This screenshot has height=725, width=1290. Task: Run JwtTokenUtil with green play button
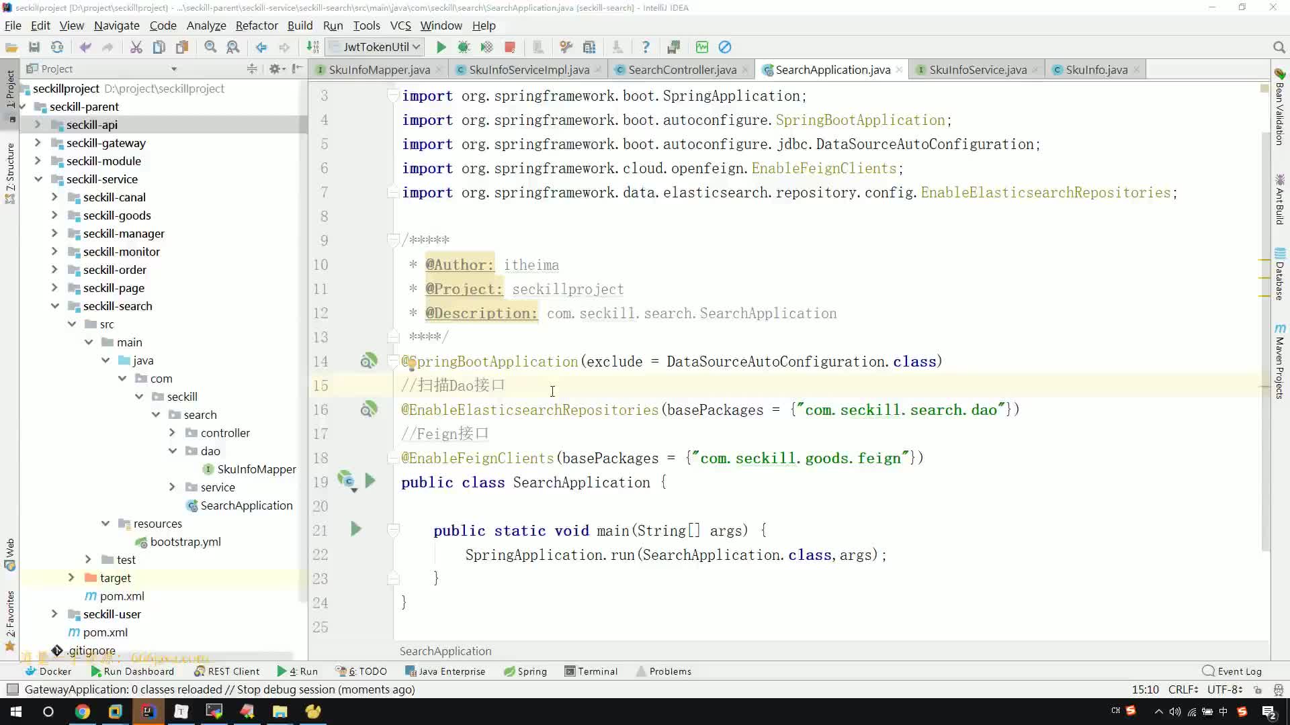tap(441, 47)
